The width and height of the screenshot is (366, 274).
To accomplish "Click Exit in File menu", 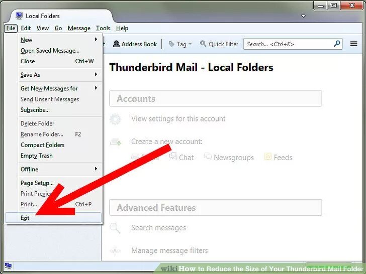I will tap(53, 218).
